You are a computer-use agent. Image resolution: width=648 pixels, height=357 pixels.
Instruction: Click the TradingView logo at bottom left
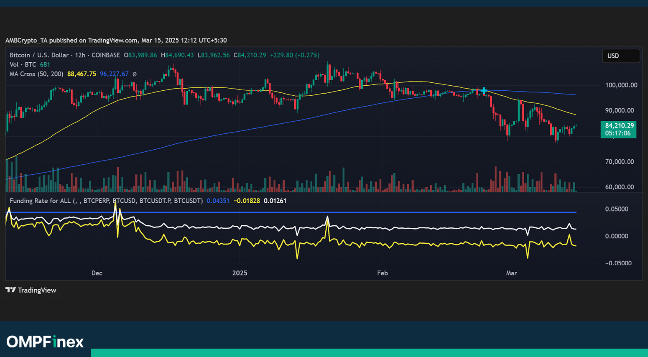point(31,290)
